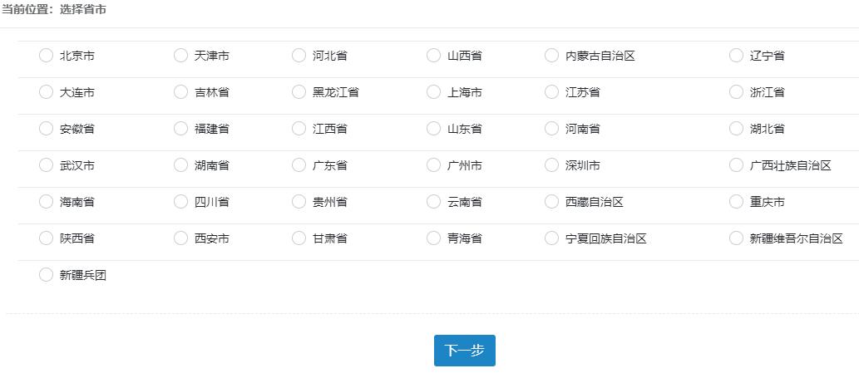Pick the 内蒙古自治区 radio button
The height and width of the screenshot is (378, 859).
551,56
